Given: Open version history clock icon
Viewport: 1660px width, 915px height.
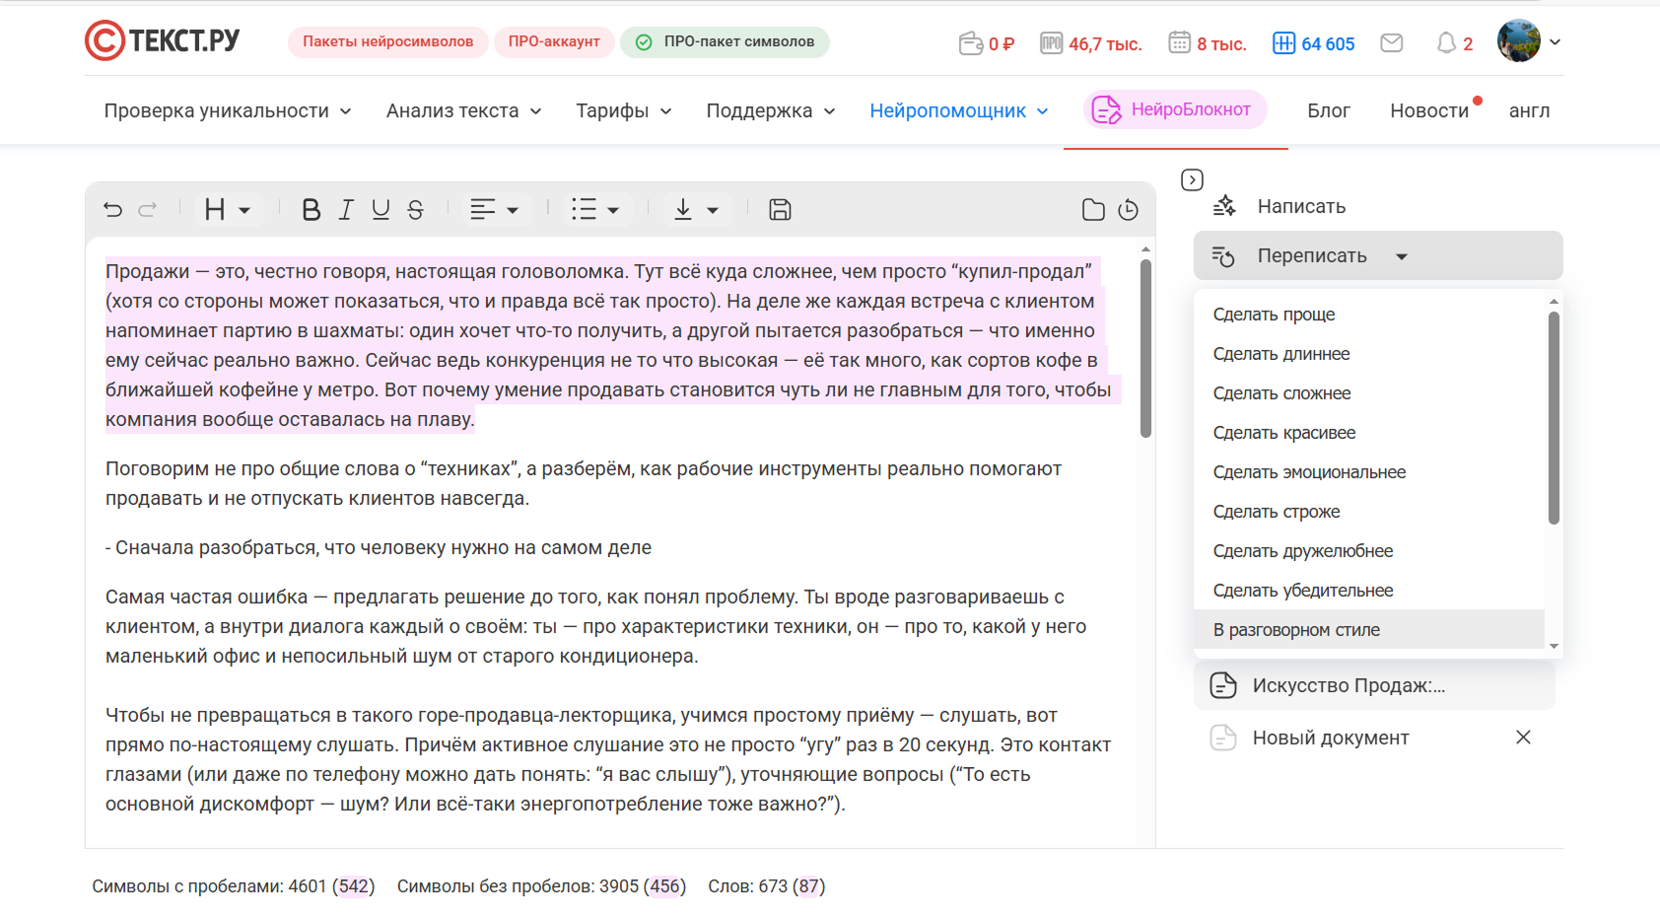Looking at the screenshot, I should click(x=1129, y=210).
